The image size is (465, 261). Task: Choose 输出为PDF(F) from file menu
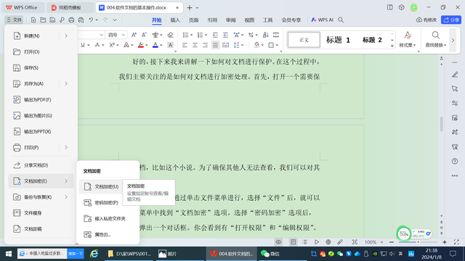41,100
